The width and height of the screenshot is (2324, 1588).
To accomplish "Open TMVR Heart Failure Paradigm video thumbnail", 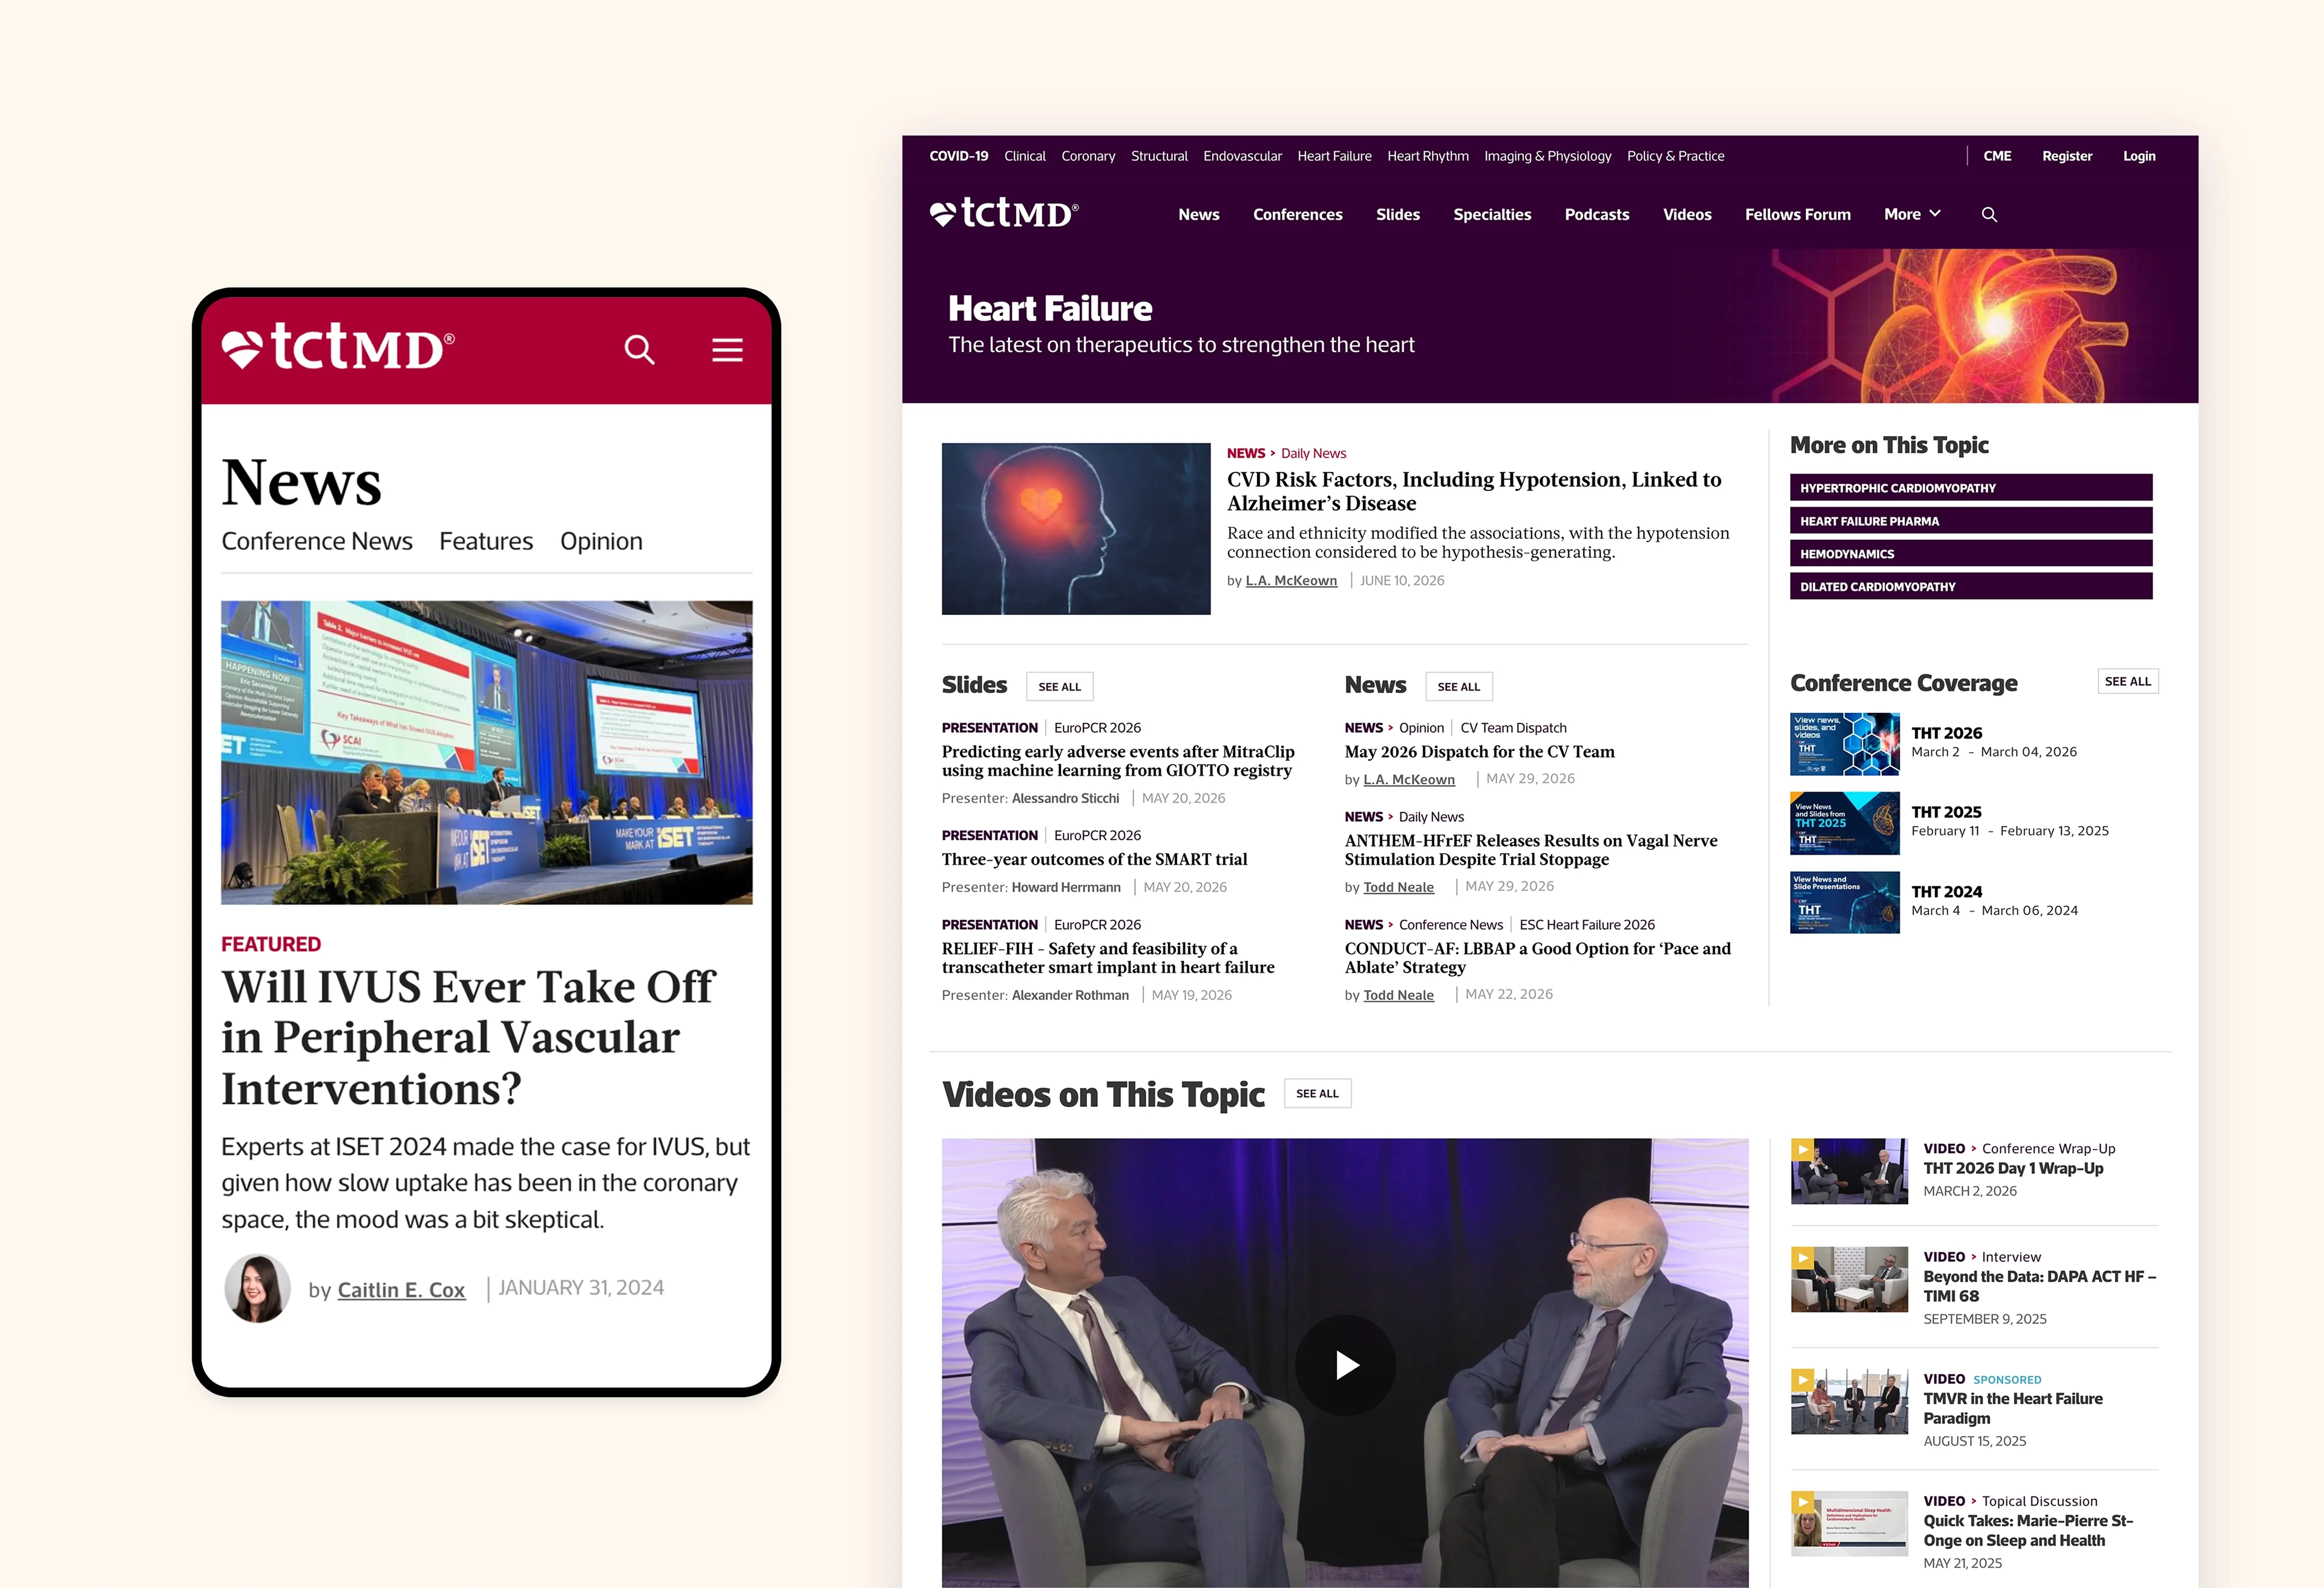I will (x=1849, y=1402).
